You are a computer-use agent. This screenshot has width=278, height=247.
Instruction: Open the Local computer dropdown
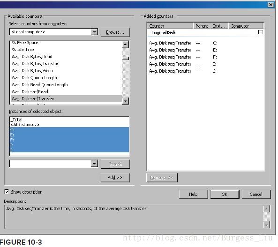[94, 32]
